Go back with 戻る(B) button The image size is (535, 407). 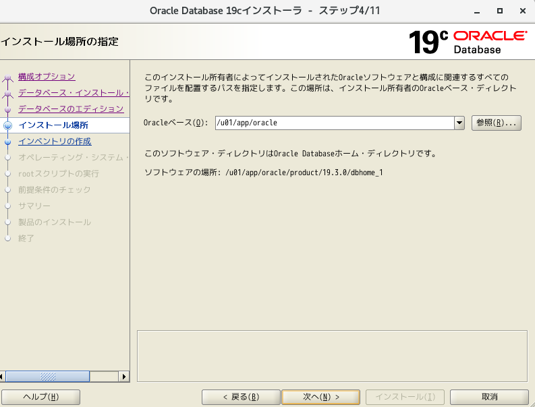[x=241, y=397]
